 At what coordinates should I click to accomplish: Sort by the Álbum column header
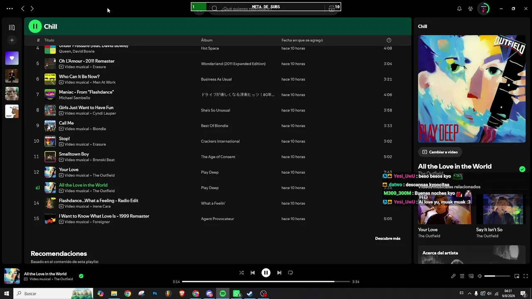pyautogui.click(x=207, y=40)
